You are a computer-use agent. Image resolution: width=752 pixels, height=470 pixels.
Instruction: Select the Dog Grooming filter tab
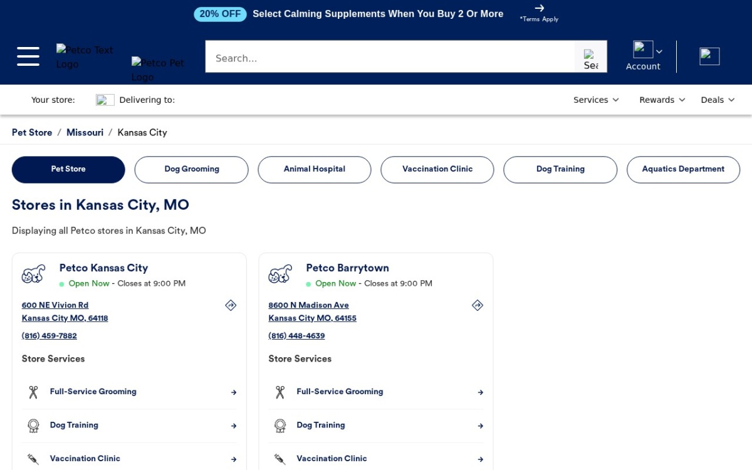coord(191,169)
